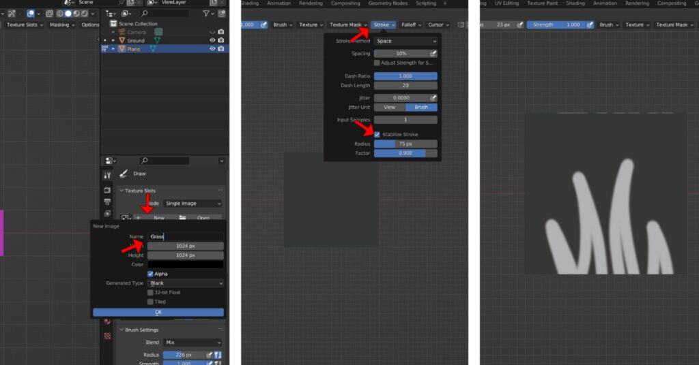
Task: Enable the 32-bit Float checkbox
Action: (x=150, y=293)
